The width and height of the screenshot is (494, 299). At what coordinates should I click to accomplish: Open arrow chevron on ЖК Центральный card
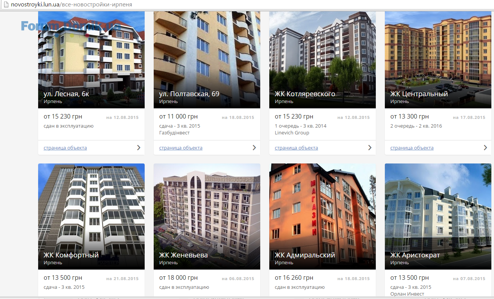point(486,148)
